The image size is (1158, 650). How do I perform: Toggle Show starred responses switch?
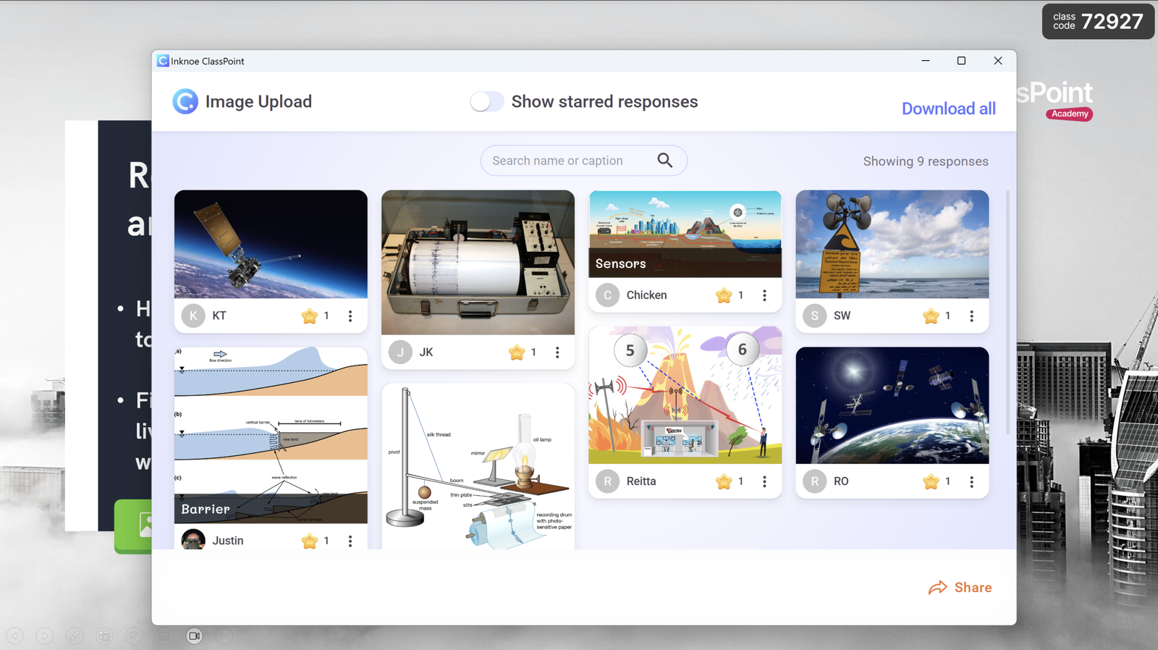(486, 101)
